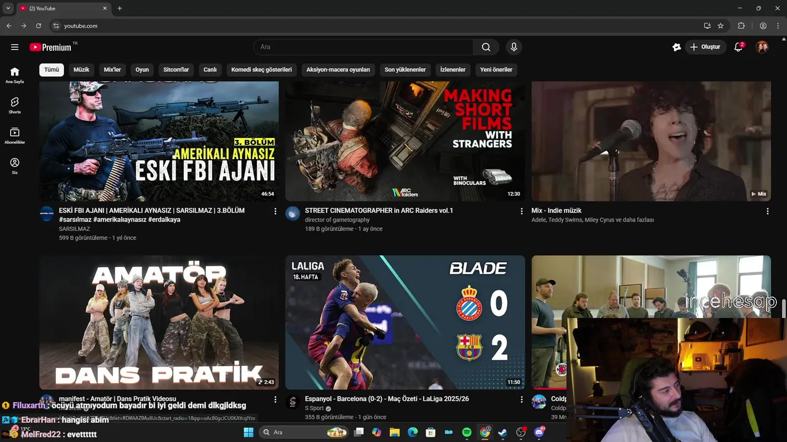This screenshot has width=787, height=442.
Task: Select the Tümü filter chip
Action: coord(52,69)
